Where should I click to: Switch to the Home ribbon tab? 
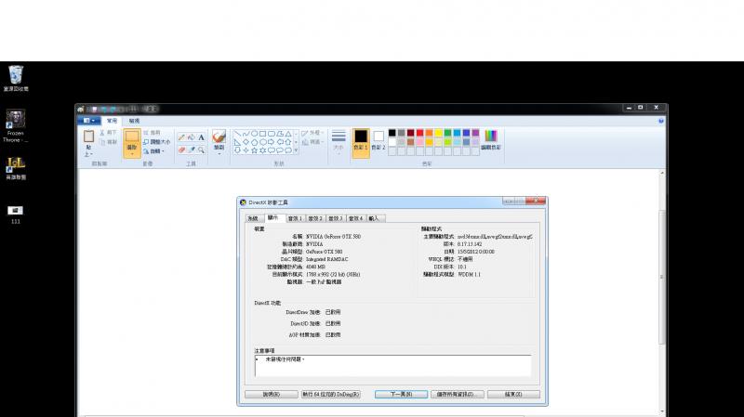(x=112, y=121)
